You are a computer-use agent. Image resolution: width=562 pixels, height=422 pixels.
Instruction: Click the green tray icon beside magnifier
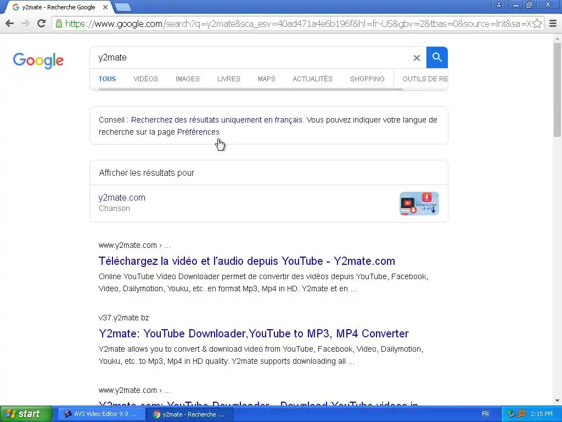[x=511, y=414]
